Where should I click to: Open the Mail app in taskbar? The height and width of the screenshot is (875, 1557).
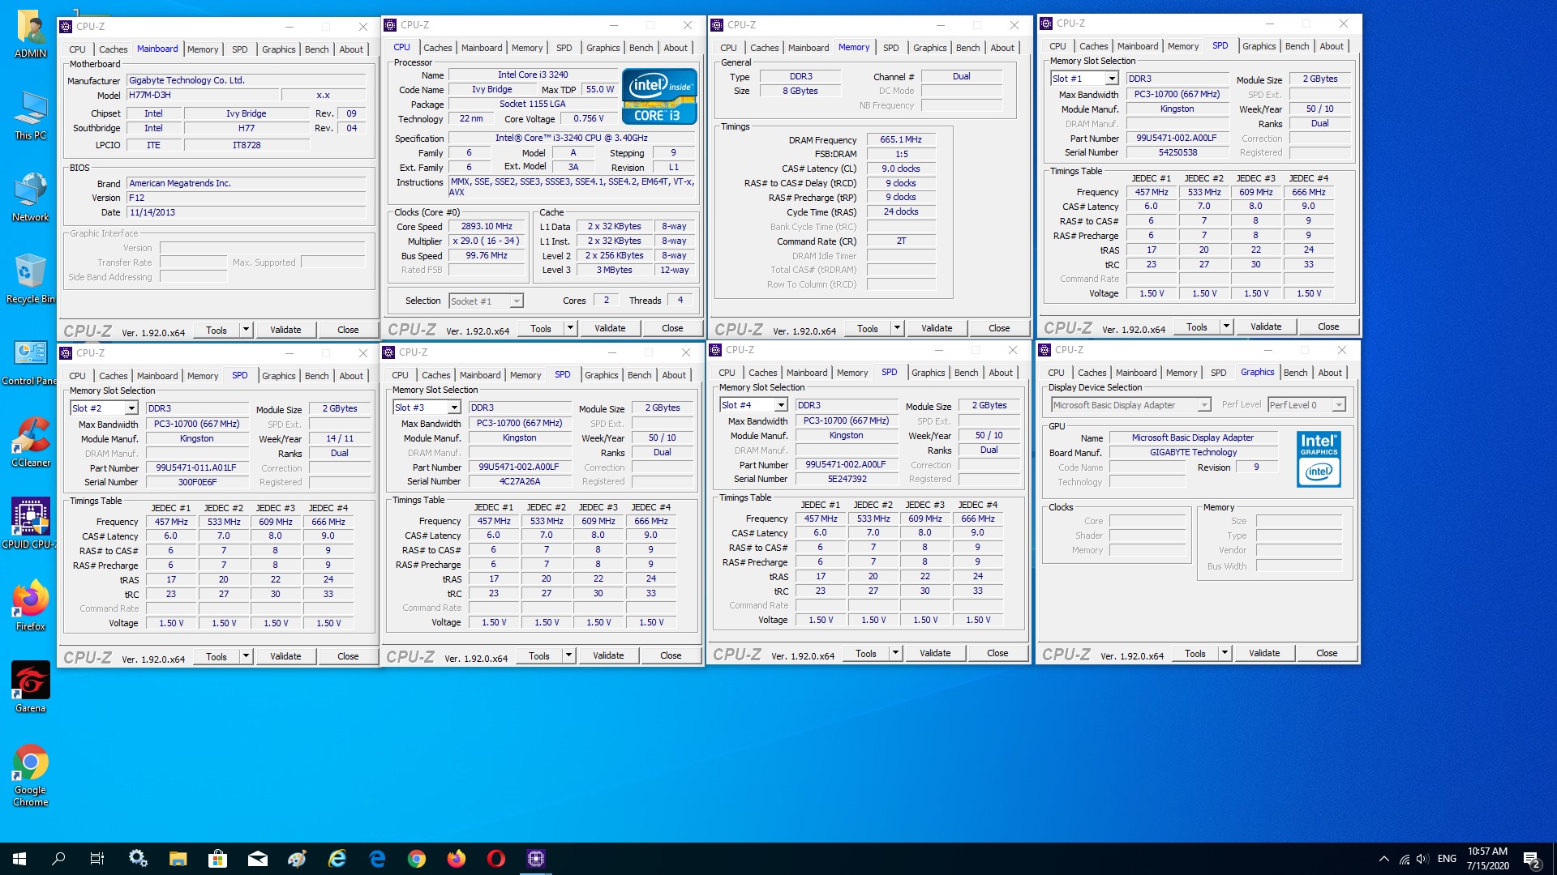pos(258,859)
